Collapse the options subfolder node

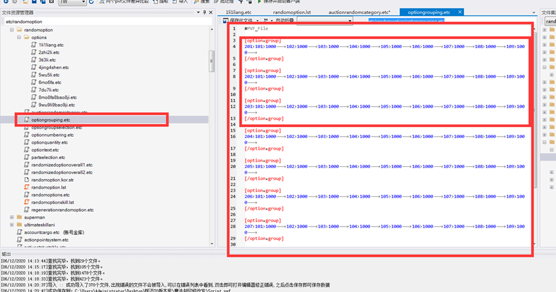[x=19, y=37]
